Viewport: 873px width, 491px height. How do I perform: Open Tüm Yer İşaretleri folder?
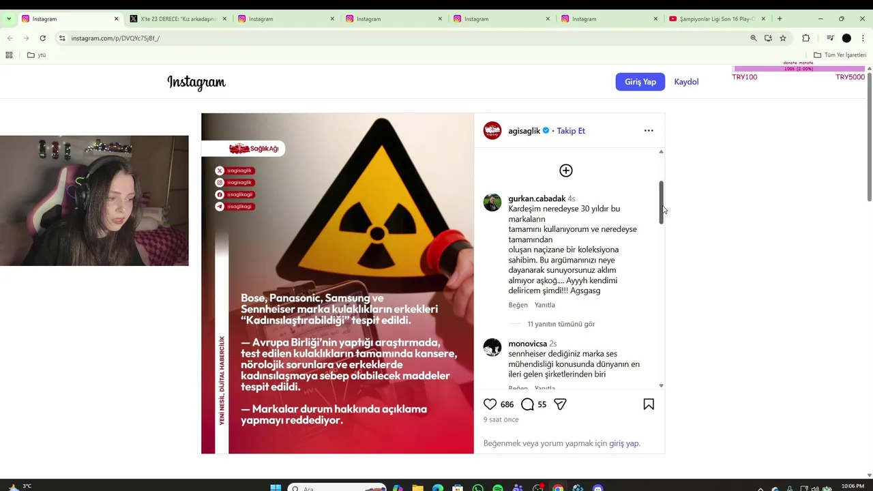840,55
